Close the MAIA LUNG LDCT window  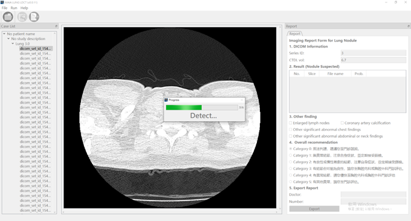[406, 2]
